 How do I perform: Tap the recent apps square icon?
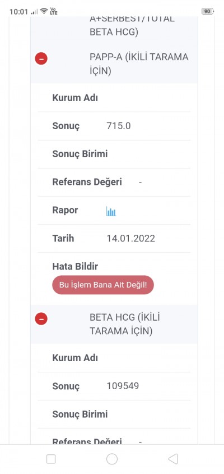tap(51, 459)
